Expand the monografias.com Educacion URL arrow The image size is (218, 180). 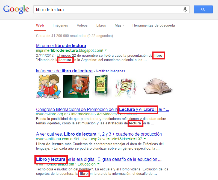point(98,164)
